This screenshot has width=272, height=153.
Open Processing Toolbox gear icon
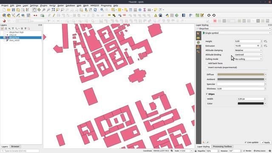pos(140,10)
